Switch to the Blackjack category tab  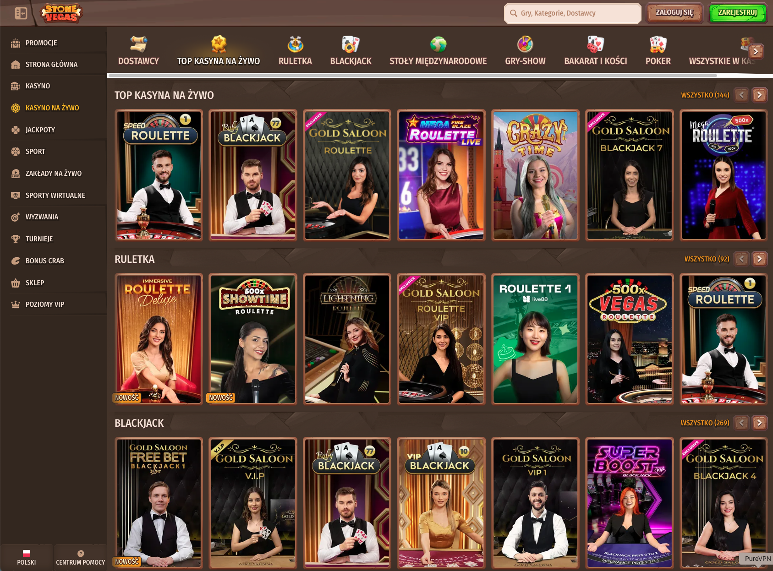click(x=351, y=51)
